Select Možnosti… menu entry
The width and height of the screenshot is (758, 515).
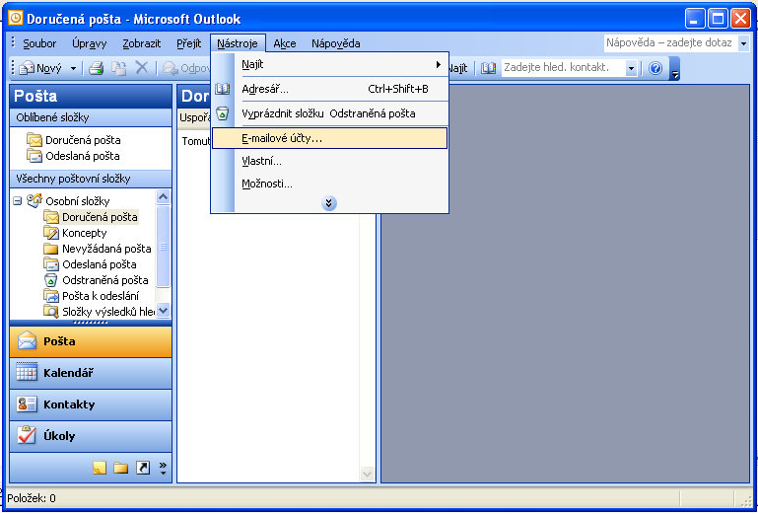(329, 184)
